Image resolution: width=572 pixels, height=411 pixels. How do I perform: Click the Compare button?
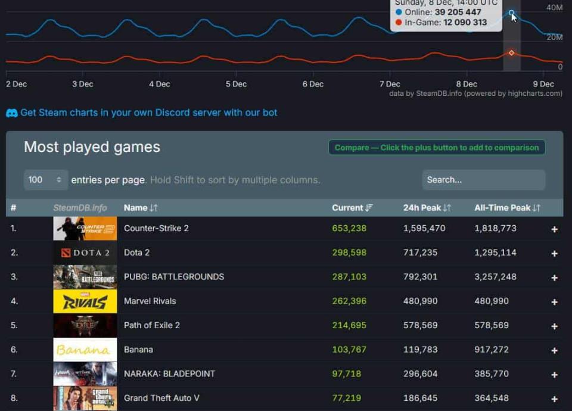coord(436,148)
